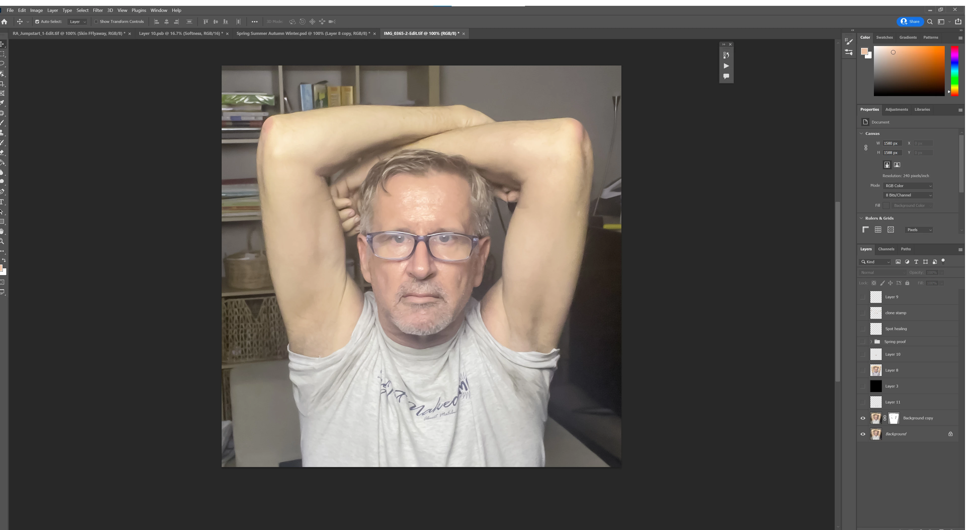Switch to the Channels tab
The image size is (968, 530).
pos(886,249)
